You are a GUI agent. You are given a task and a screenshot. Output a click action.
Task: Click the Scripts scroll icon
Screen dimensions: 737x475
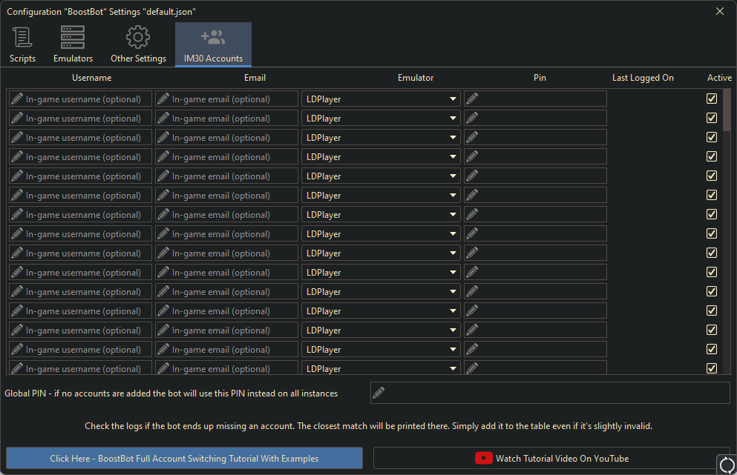click(22, 37)
